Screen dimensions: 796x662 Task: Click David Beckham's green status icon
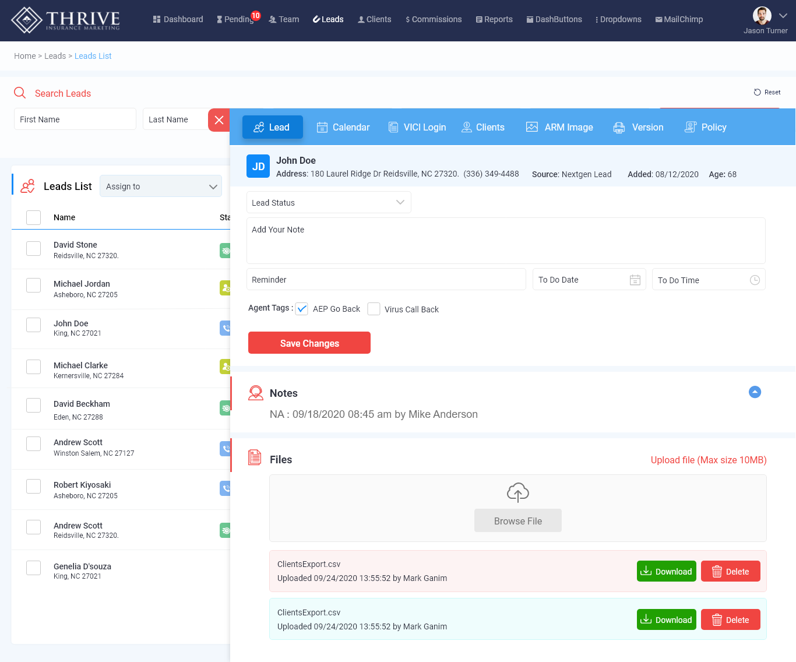coord(225,408)
